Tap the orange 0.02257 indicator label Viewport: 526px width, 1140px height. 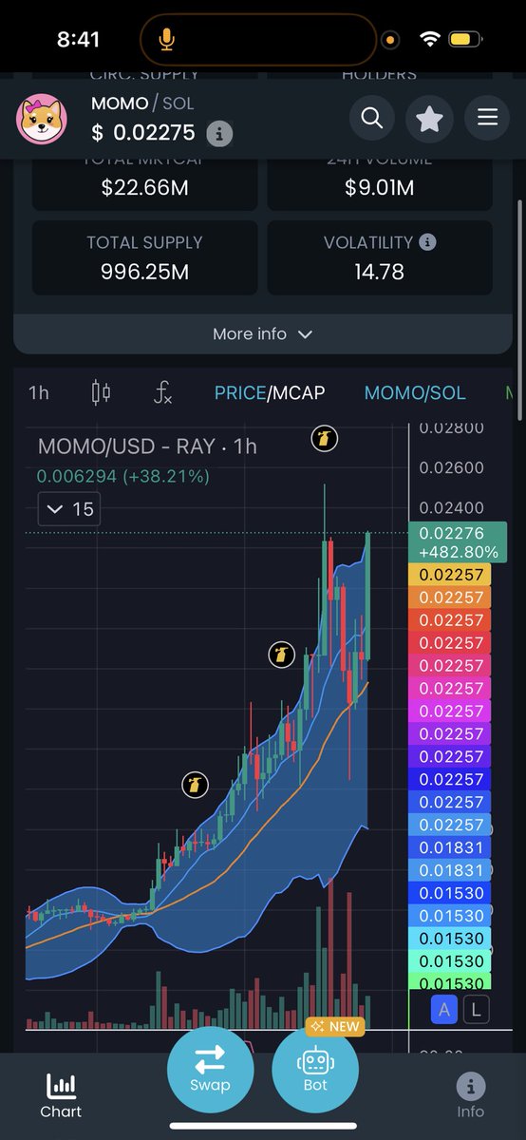tap(449, 598)
